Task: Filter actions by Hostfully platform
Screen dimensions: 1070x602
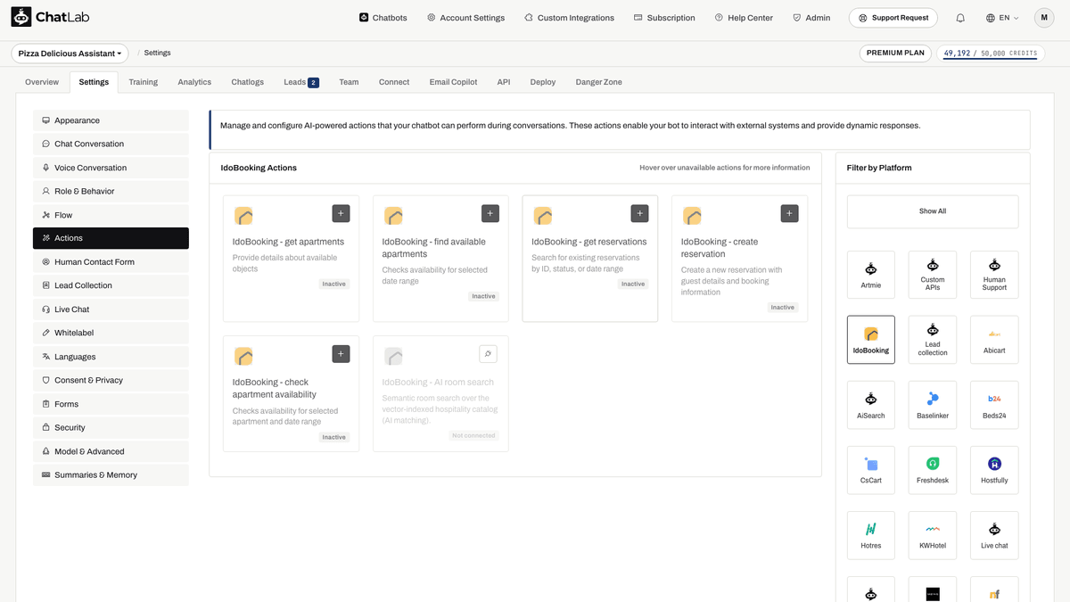Action: coord(994,470)
